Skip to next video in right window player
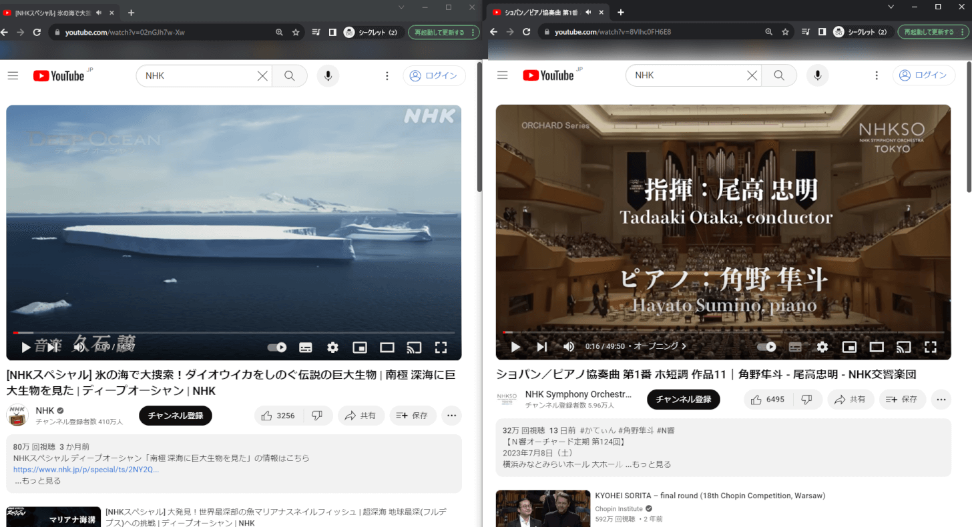Viewport: 972px width, 527px height. [x=542, y=346]
